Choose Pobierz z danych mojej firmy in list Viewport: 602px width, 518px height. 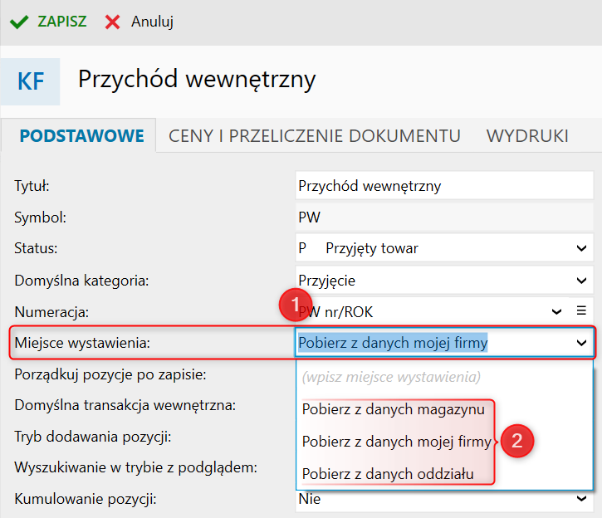pos(396,442)
